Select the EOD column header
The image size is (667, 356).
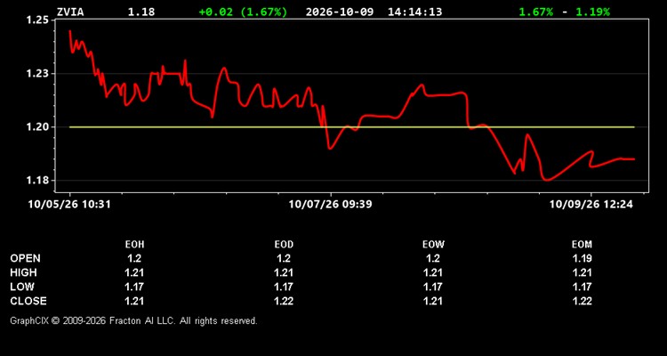[x=284, y=245]
